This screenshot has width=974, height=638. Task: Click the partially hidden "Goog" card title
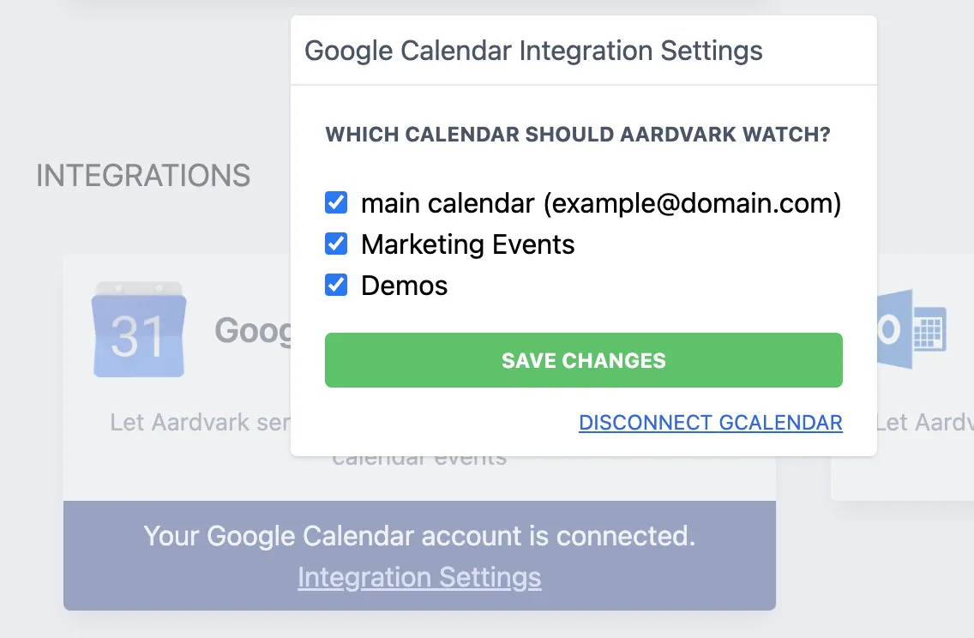[x=252, y=330]
